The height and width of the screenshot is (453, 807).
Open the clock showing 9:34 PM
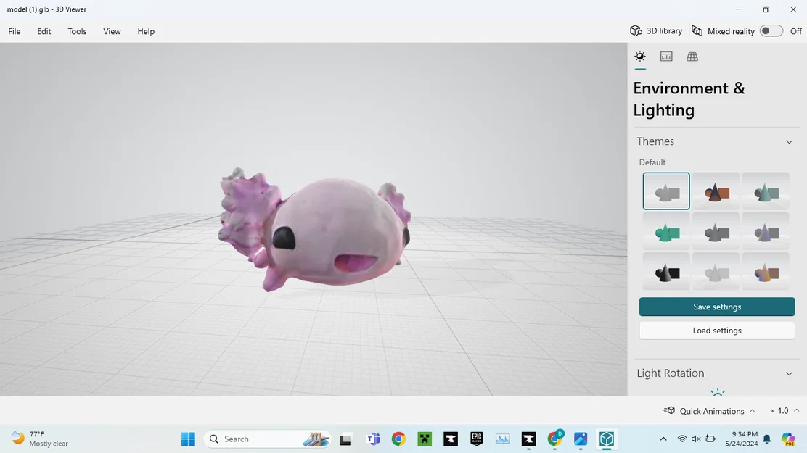click(741, 439)
